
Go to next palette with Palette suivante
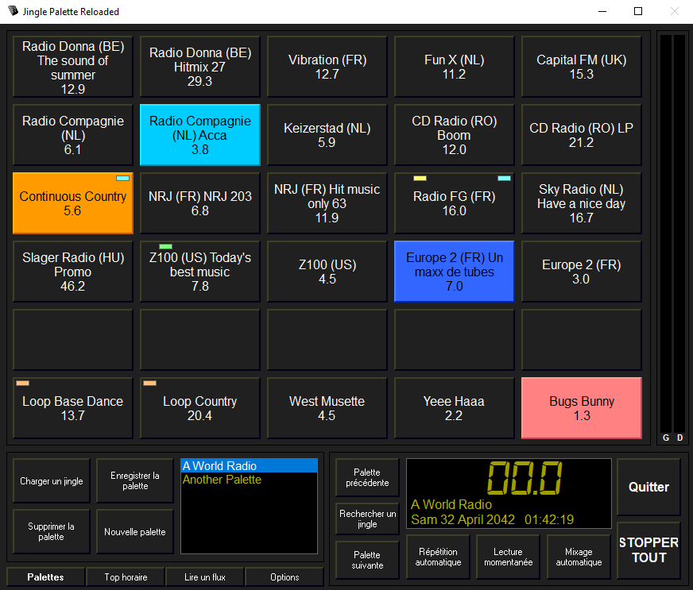367,560
